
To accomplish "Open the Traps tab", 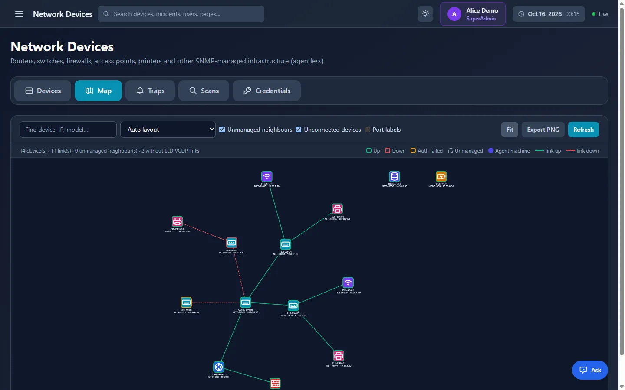I will (150, 91).
